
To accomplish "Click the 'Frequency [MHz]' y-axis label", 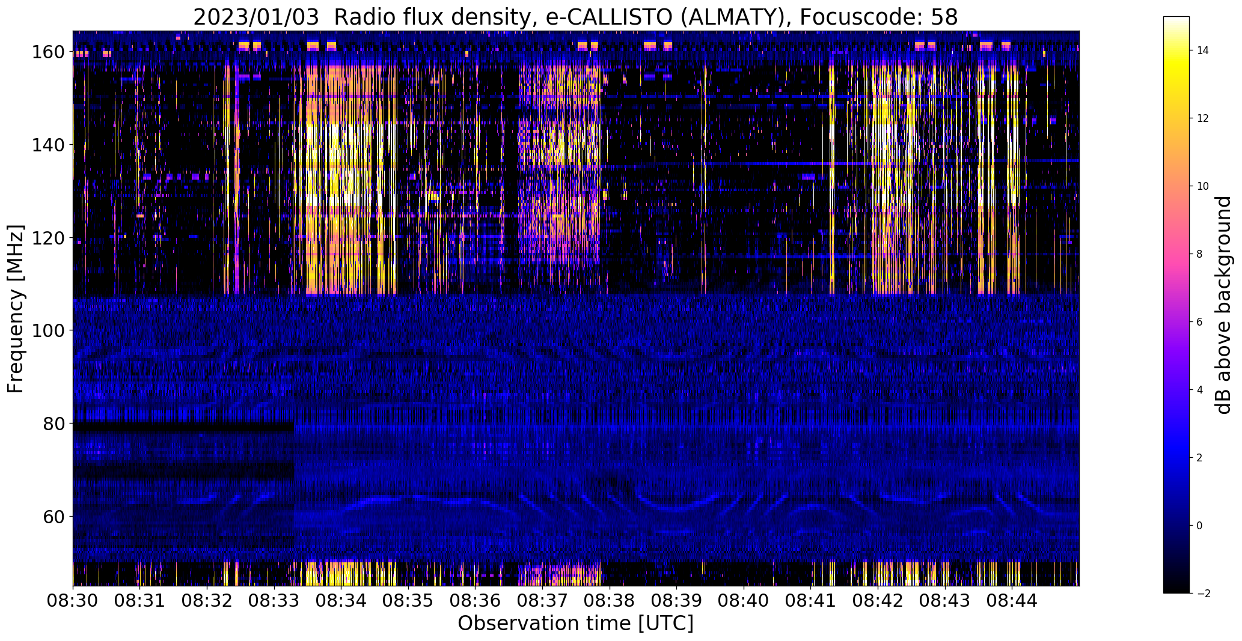I will pos(16,309).
